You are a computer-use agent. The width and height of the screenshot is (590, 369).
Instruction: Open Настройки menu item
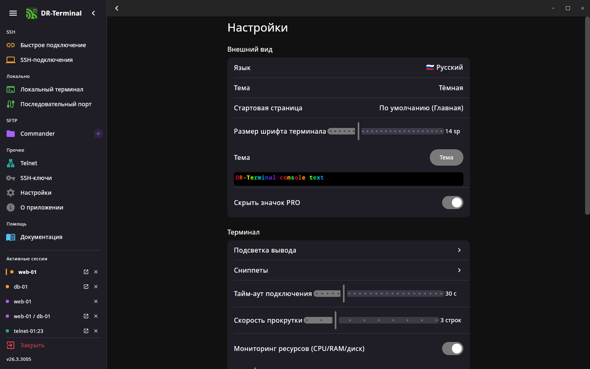[x=53, y=193]
